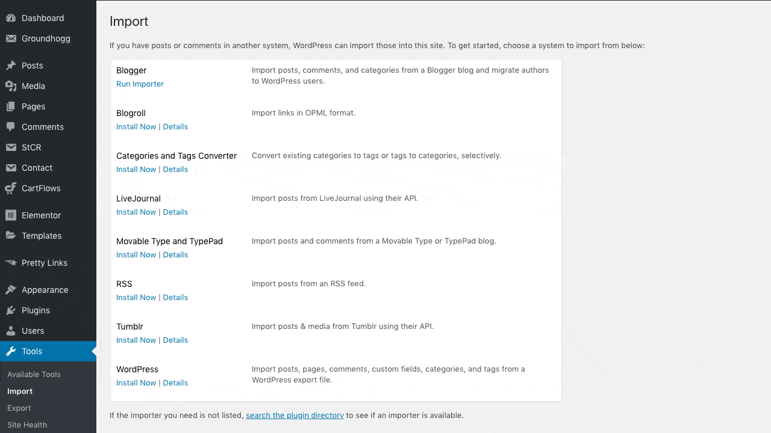
Task: Install the RSS importer now
Action: tap(136, 297)
